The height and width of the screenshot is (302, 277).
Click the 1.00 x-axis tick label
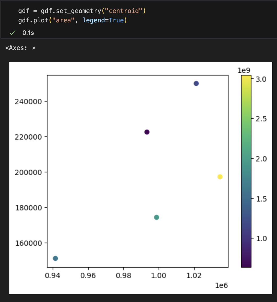click(159, 275)
